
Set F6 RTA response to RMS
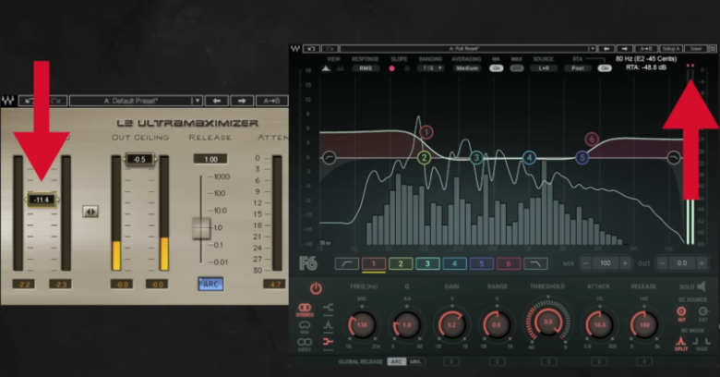[366, 68]
